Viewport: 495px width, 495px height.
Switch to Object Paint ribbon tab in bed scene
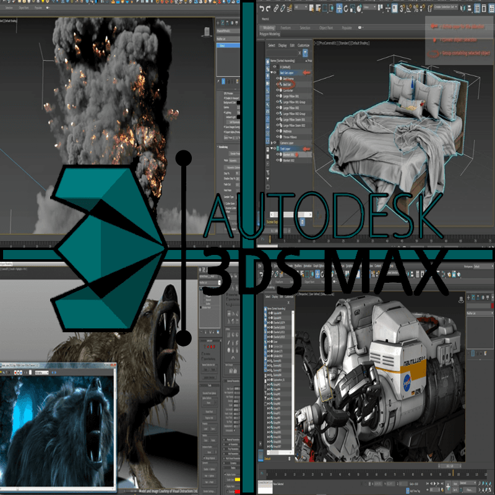[326, 28]
